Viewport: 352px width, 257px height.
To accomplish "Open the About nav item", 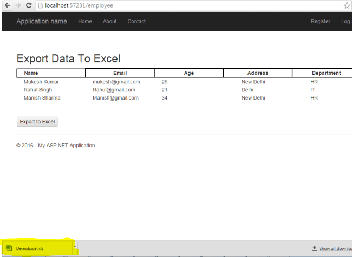I will 109,21.
